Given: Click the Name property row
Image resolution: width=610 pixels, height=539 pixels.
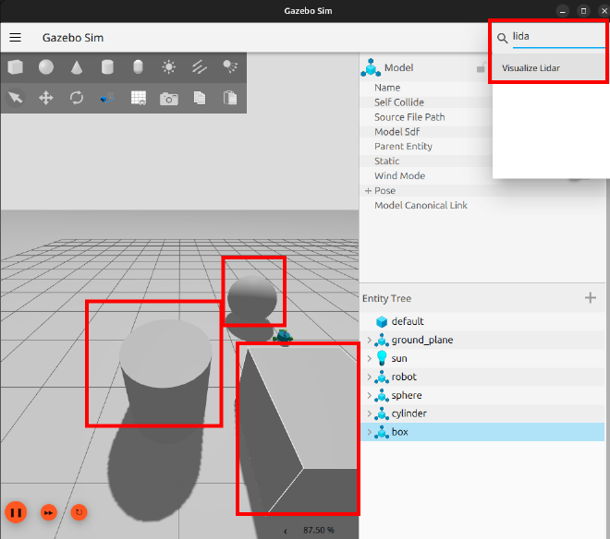Looking at the screenshot, I should click(x=426, y=88).
